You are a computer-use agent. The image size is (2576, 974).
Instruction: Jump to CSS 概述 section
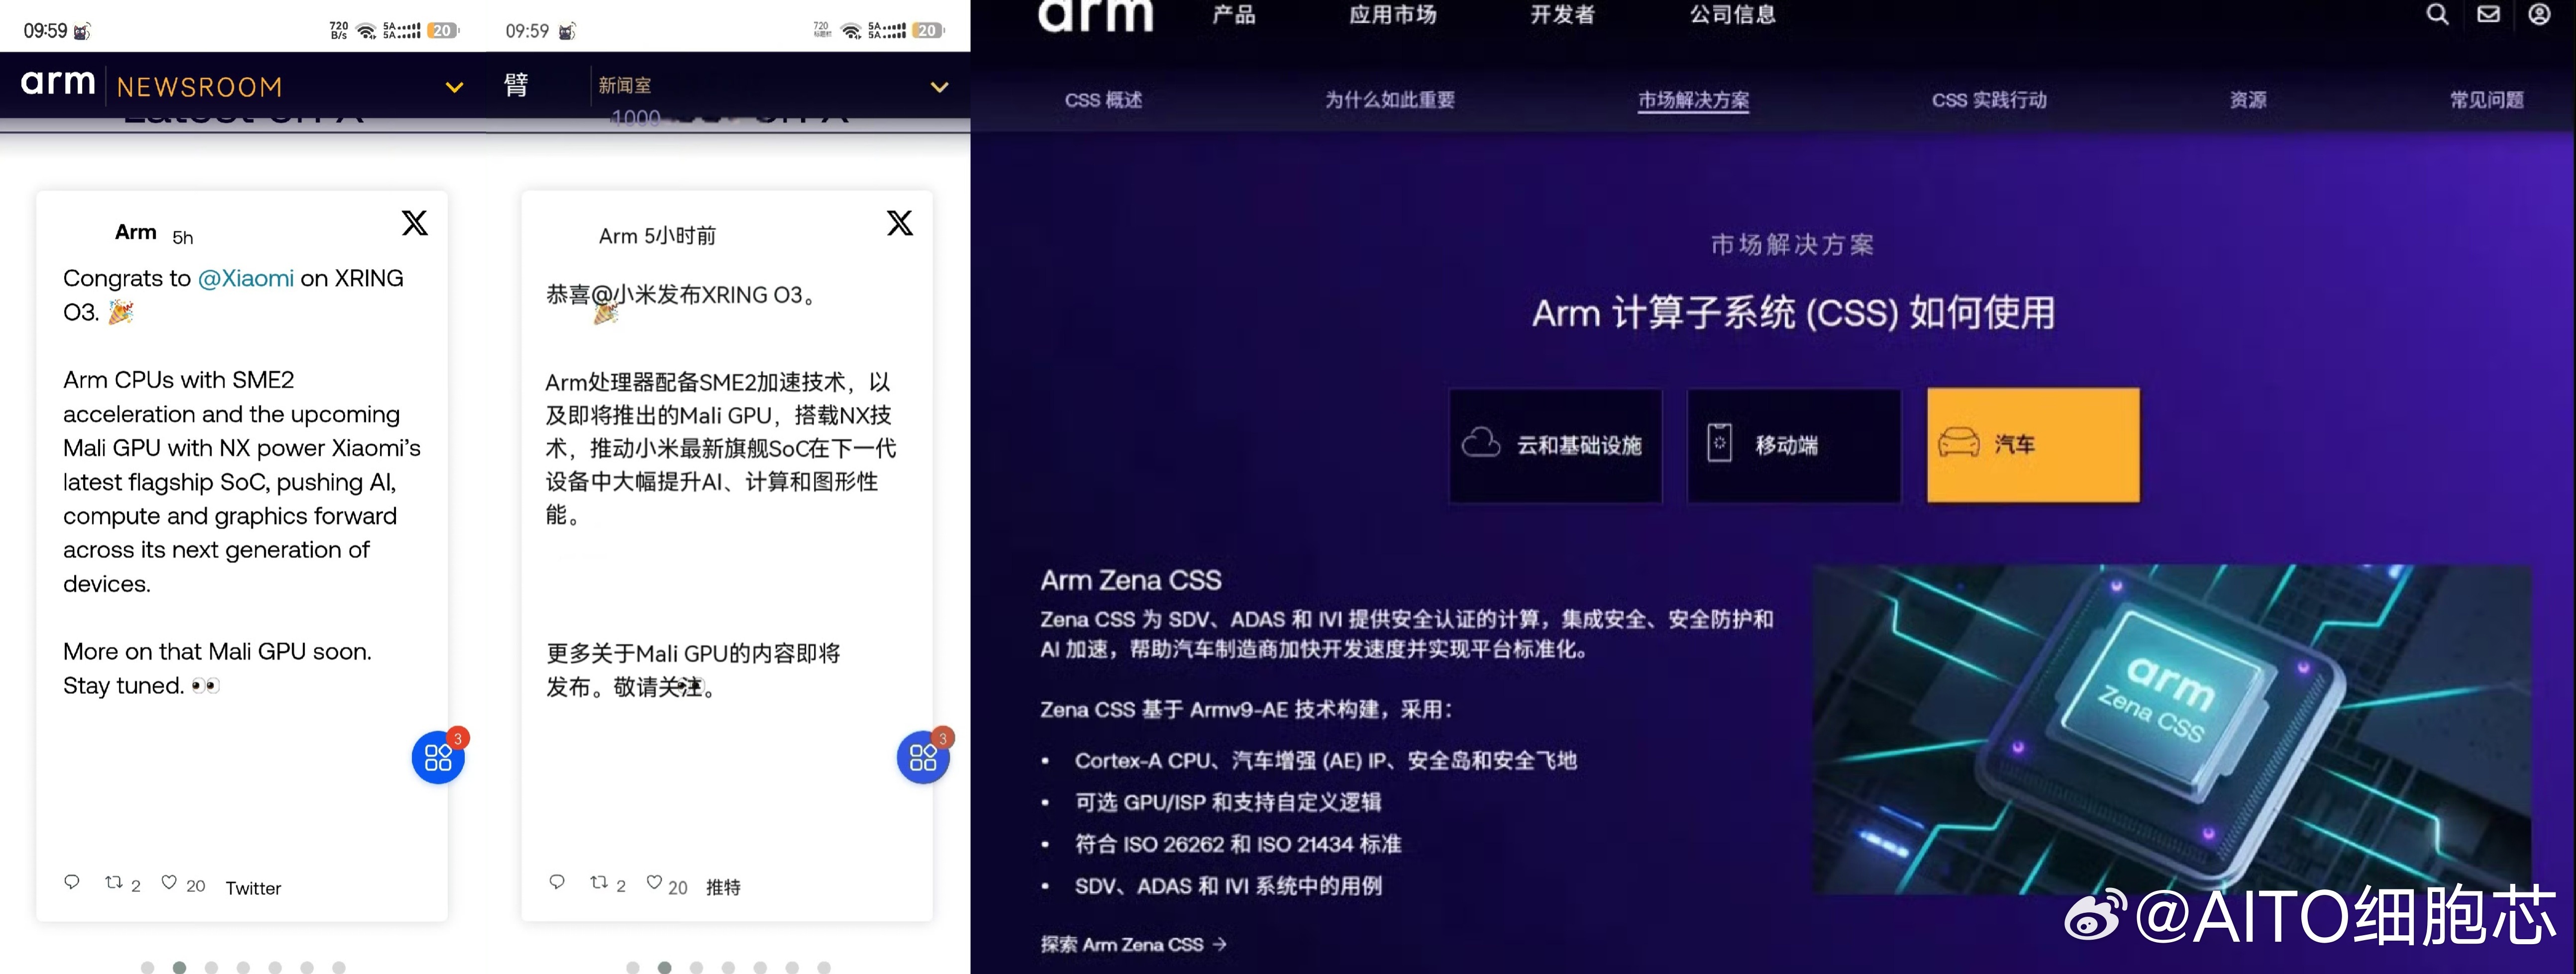[x=1103, y=100]
